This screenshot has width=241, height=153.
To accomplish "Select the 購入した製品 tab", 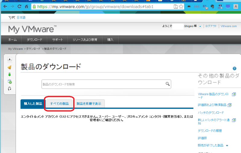I will (x=33, y=104).
